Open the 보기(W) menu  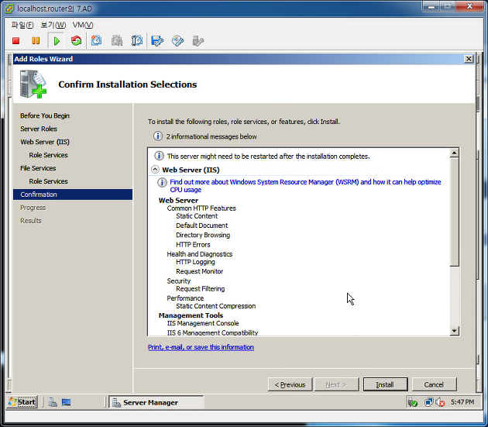click(53, 25)
